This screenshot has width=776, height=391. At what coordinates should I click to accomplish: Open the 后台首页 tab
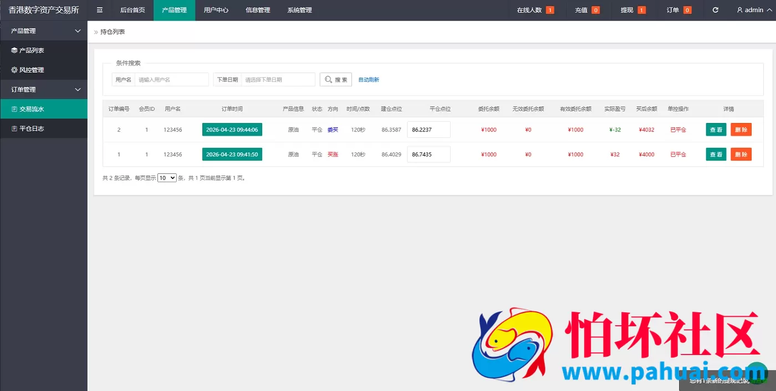[x=132, y=10]
